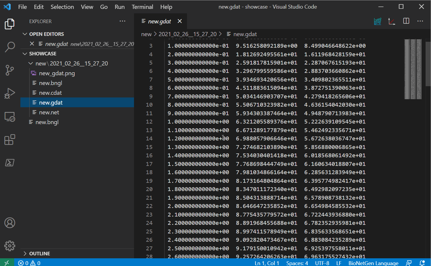Open the View menu
The image size is (431, 266).
(87, 7)
